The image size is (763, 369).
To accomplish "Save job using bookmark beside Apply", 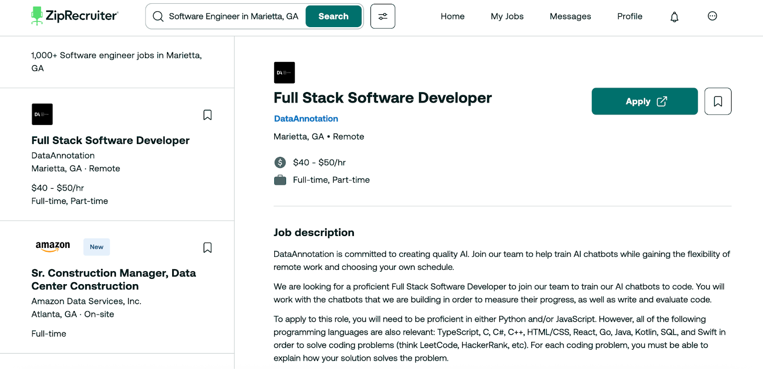I will (718, 101).
